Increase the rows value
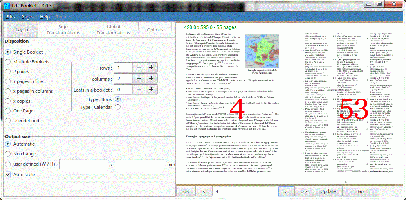406x200 pixels. click(151, 68)
